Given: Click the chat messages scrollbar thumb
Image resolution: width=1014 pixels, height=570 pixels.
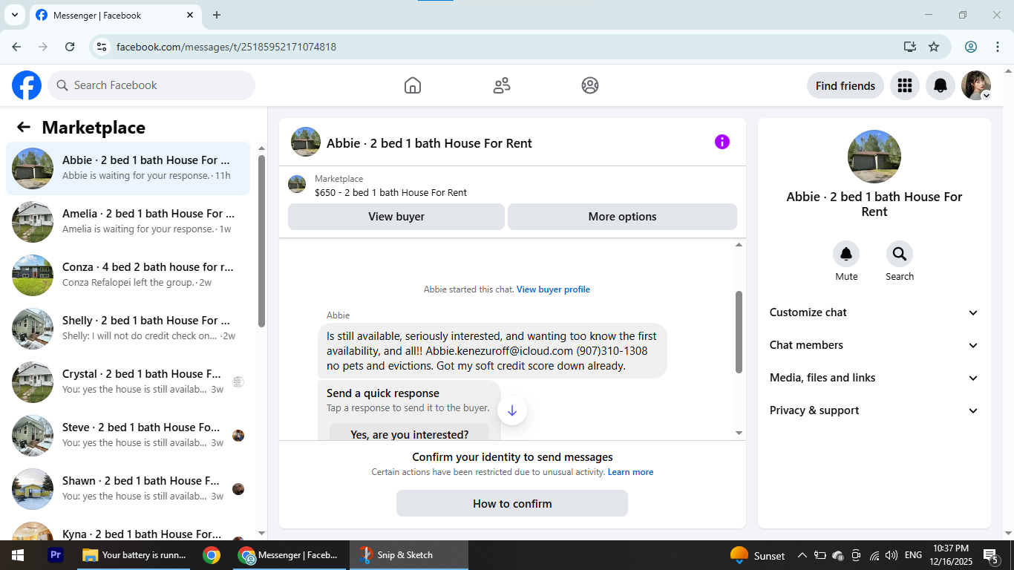Looking at the screenshot, I should pos(739,332).
